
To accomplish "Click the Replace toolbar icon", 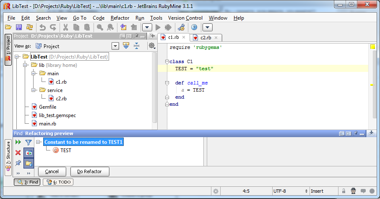I will [x=110, y=27].
